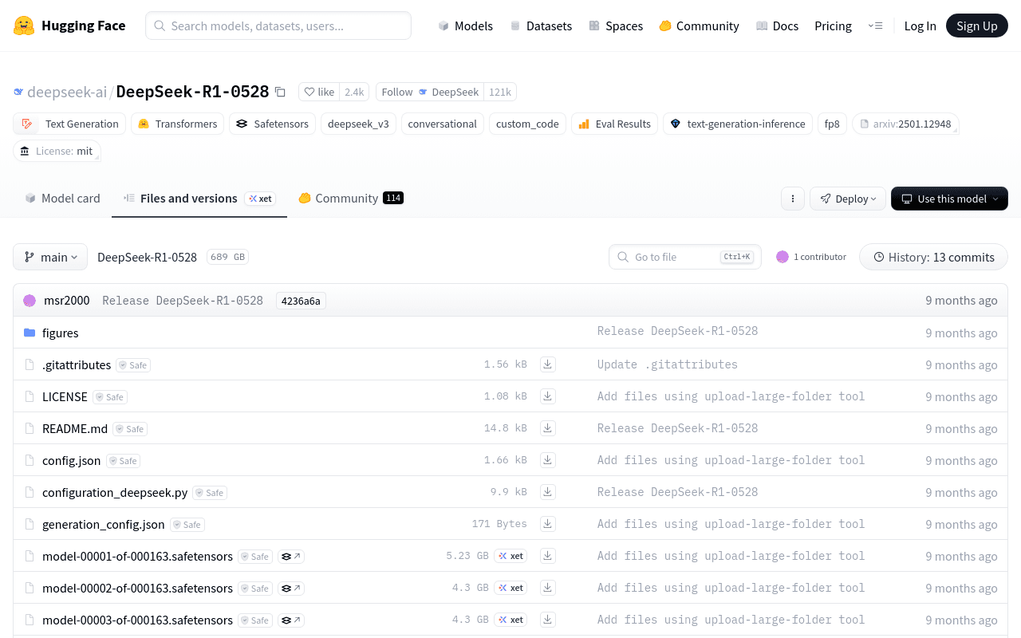Open Spaces in top navigation
This screenshot has height=638, width=1021.
point(616,26)
